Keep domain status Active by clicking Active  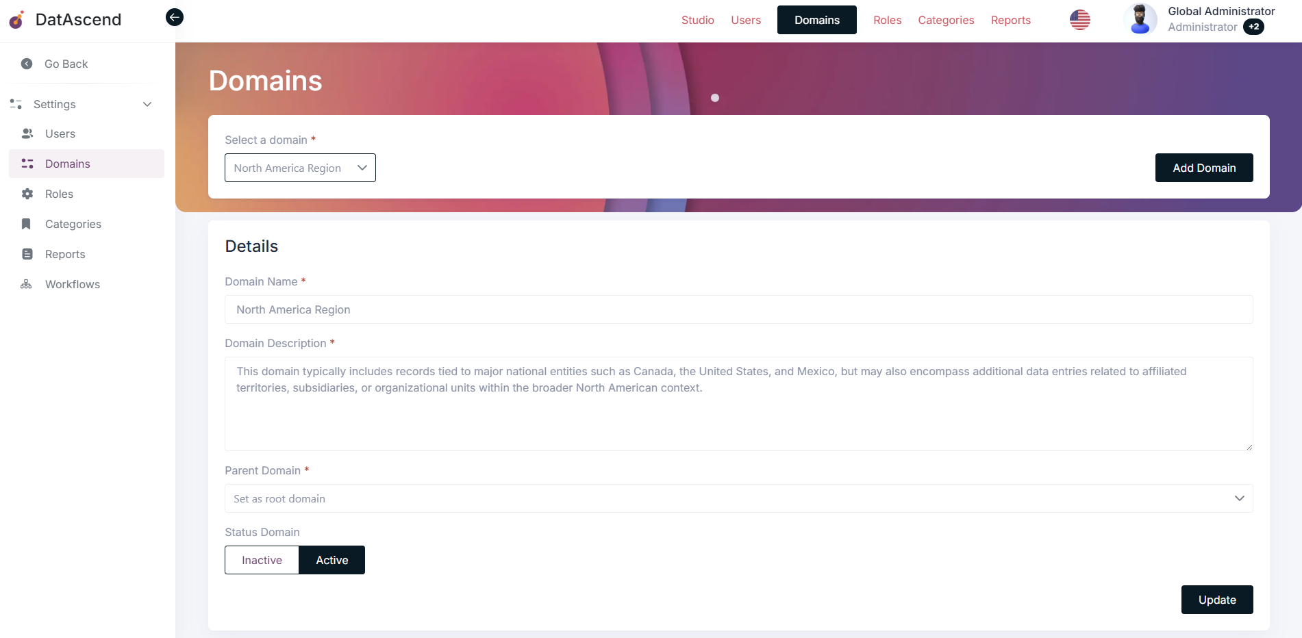(x=331, y=560)
